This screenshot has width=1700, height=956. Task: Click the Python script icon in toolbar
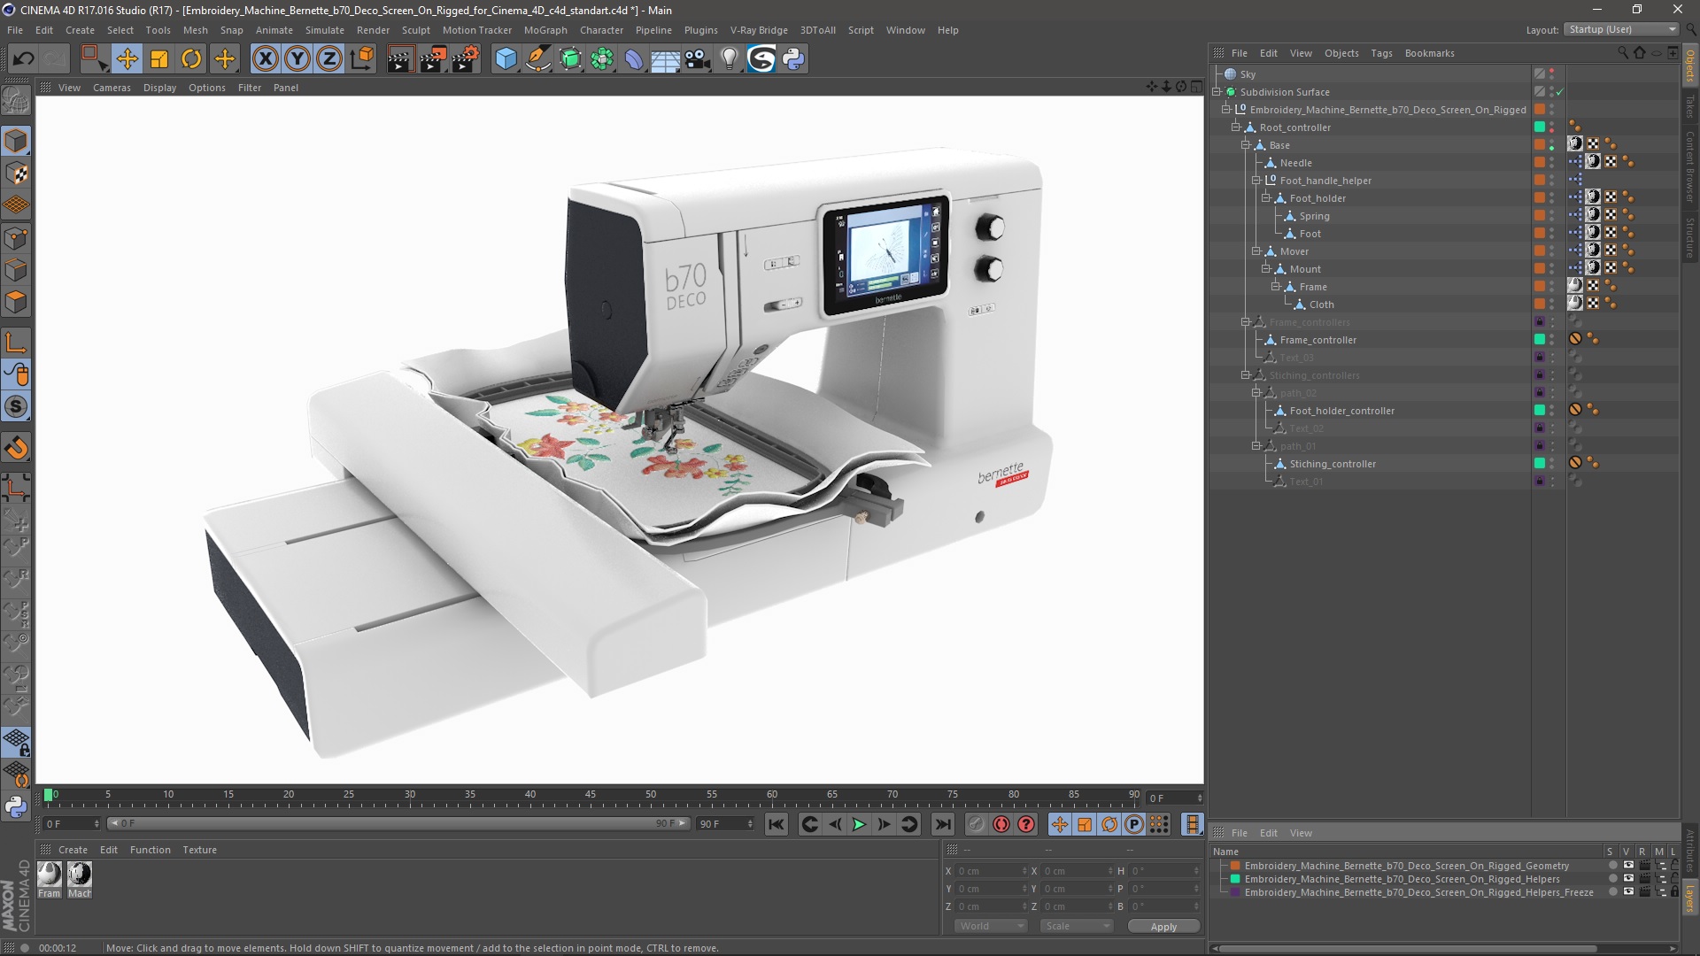(x=793, y=59)
